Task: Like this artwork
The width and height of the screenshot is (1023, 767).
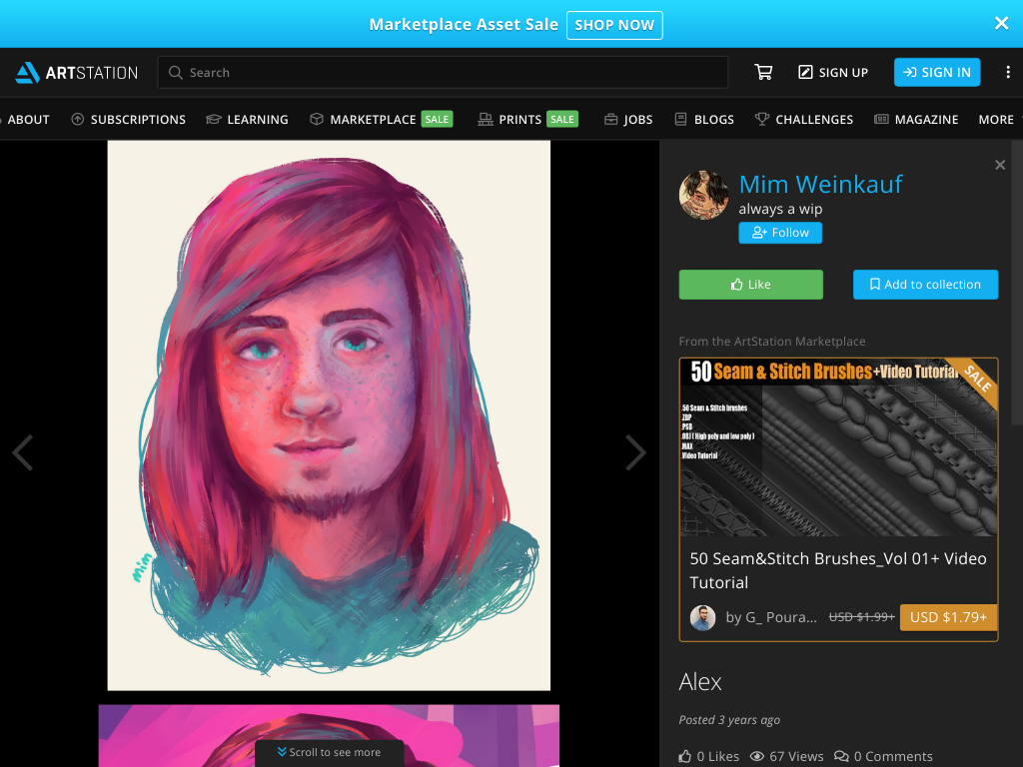Action: coord(751,285)
